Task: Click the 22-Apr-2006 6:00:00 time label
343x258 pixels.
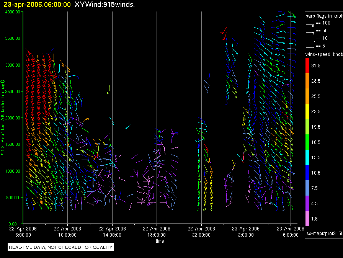Action: pyautogui.click(x=23, y=232)
